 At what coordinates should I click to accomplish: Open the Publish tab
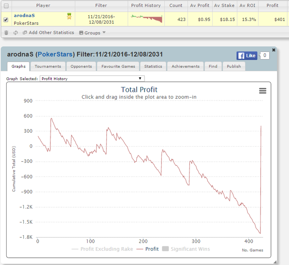click(x=234, y=67)
